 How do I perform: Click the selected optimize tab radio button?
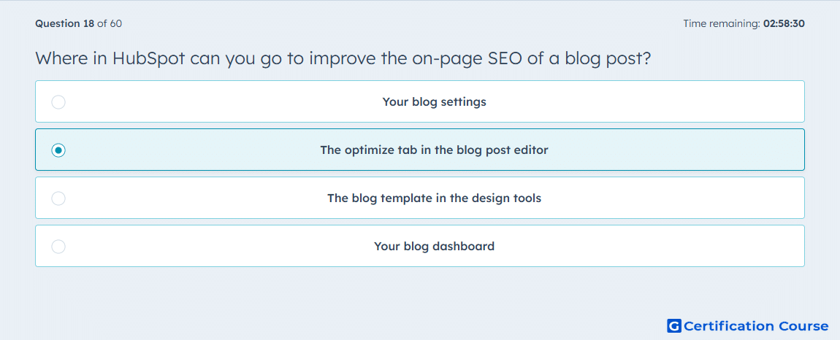[58, 150]
